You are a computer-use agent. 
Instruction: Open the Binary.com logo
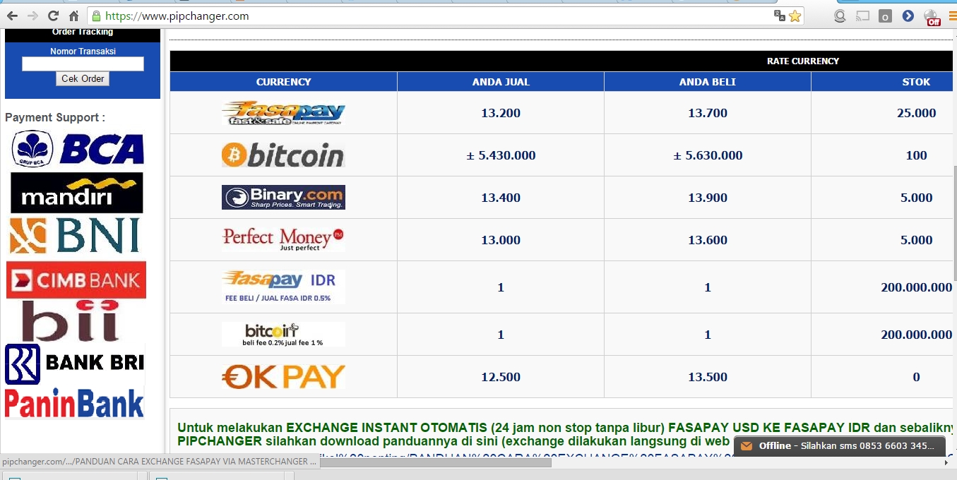pyautogui.click(x=283, y=198)
